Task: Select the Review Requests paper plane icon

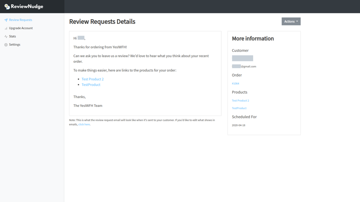Action: pyautogui.click(x=6, y=20)
